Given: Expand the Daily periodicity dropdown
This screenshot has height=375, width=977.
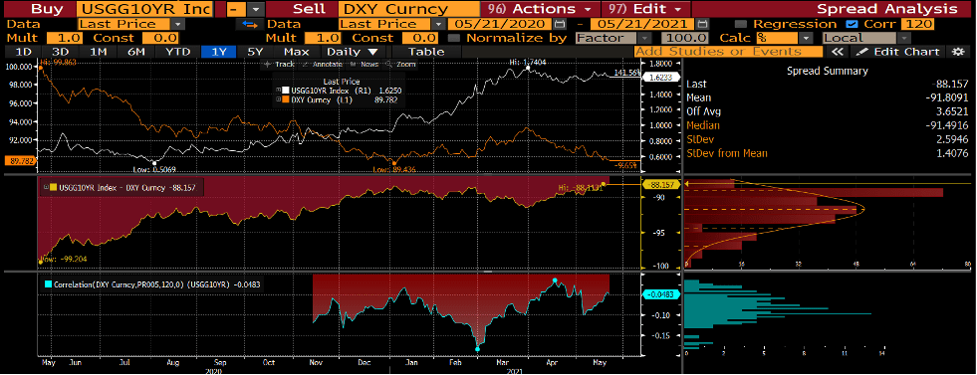Looking at the screenshot, I should click(352, 52).
